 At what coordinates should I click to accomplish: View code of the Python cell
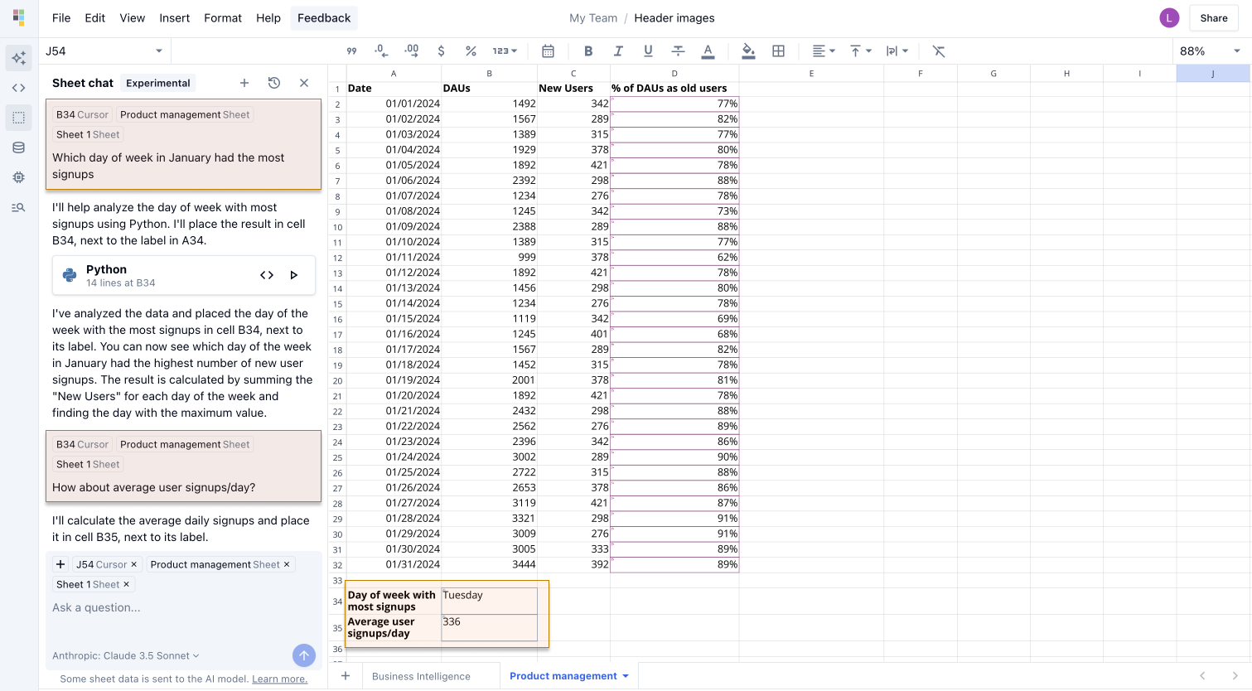click(x=267, y=275)
